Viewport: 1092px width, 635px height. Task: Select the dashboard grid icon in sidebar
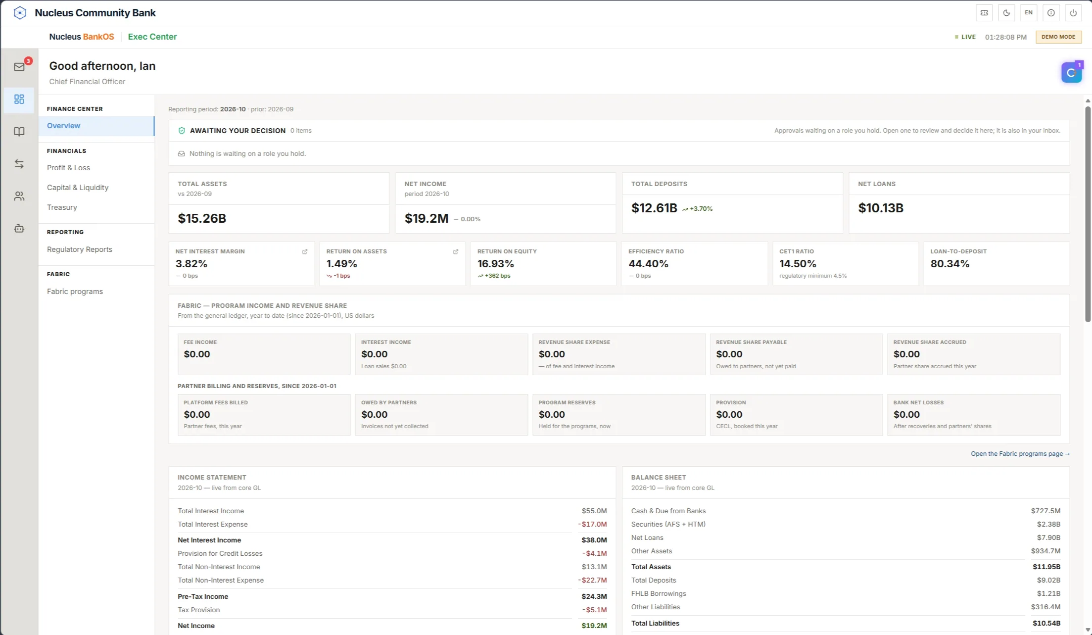(x=19, y=99)
